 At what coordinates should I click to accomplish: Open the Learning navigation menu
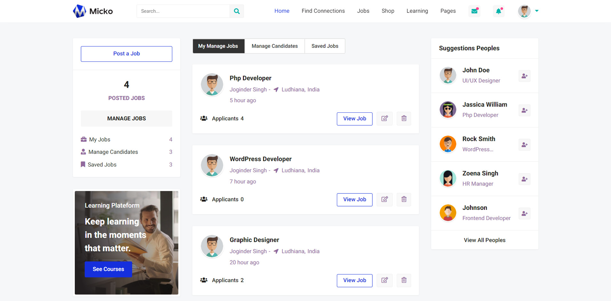[x=417, y=11]
